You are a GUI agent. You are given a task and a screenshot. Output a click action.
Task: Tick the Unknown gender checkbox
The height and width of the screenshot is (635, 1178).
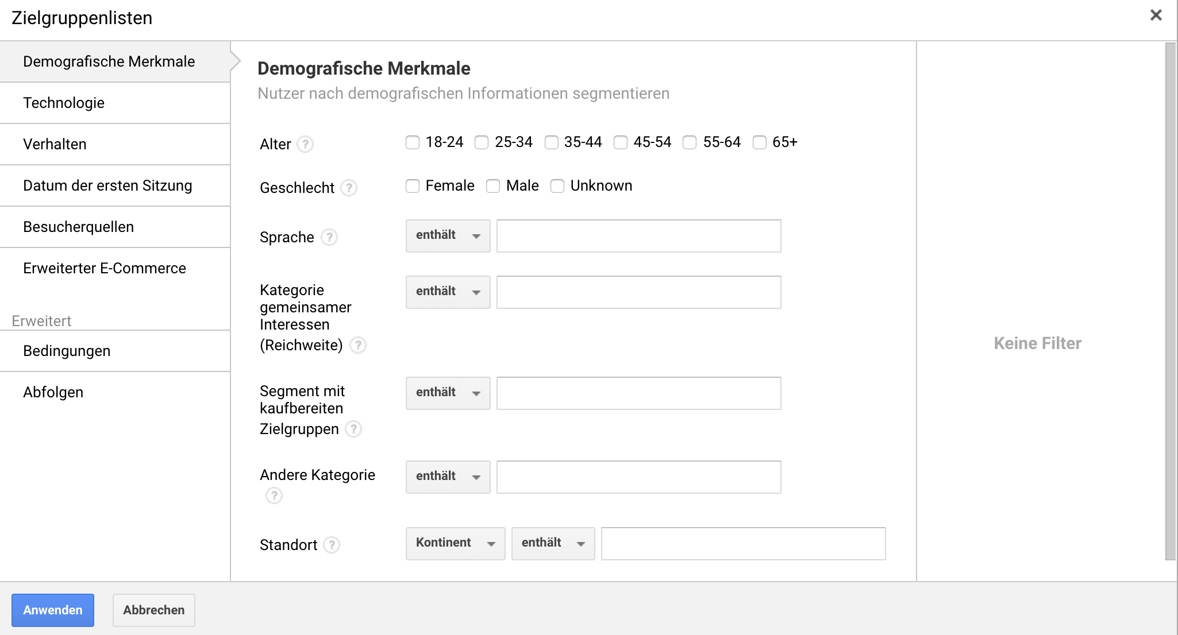point(557,186)
